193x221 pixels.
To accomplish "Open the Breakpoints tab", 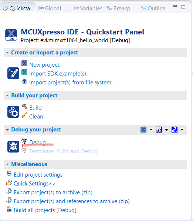I will point(120,9).
